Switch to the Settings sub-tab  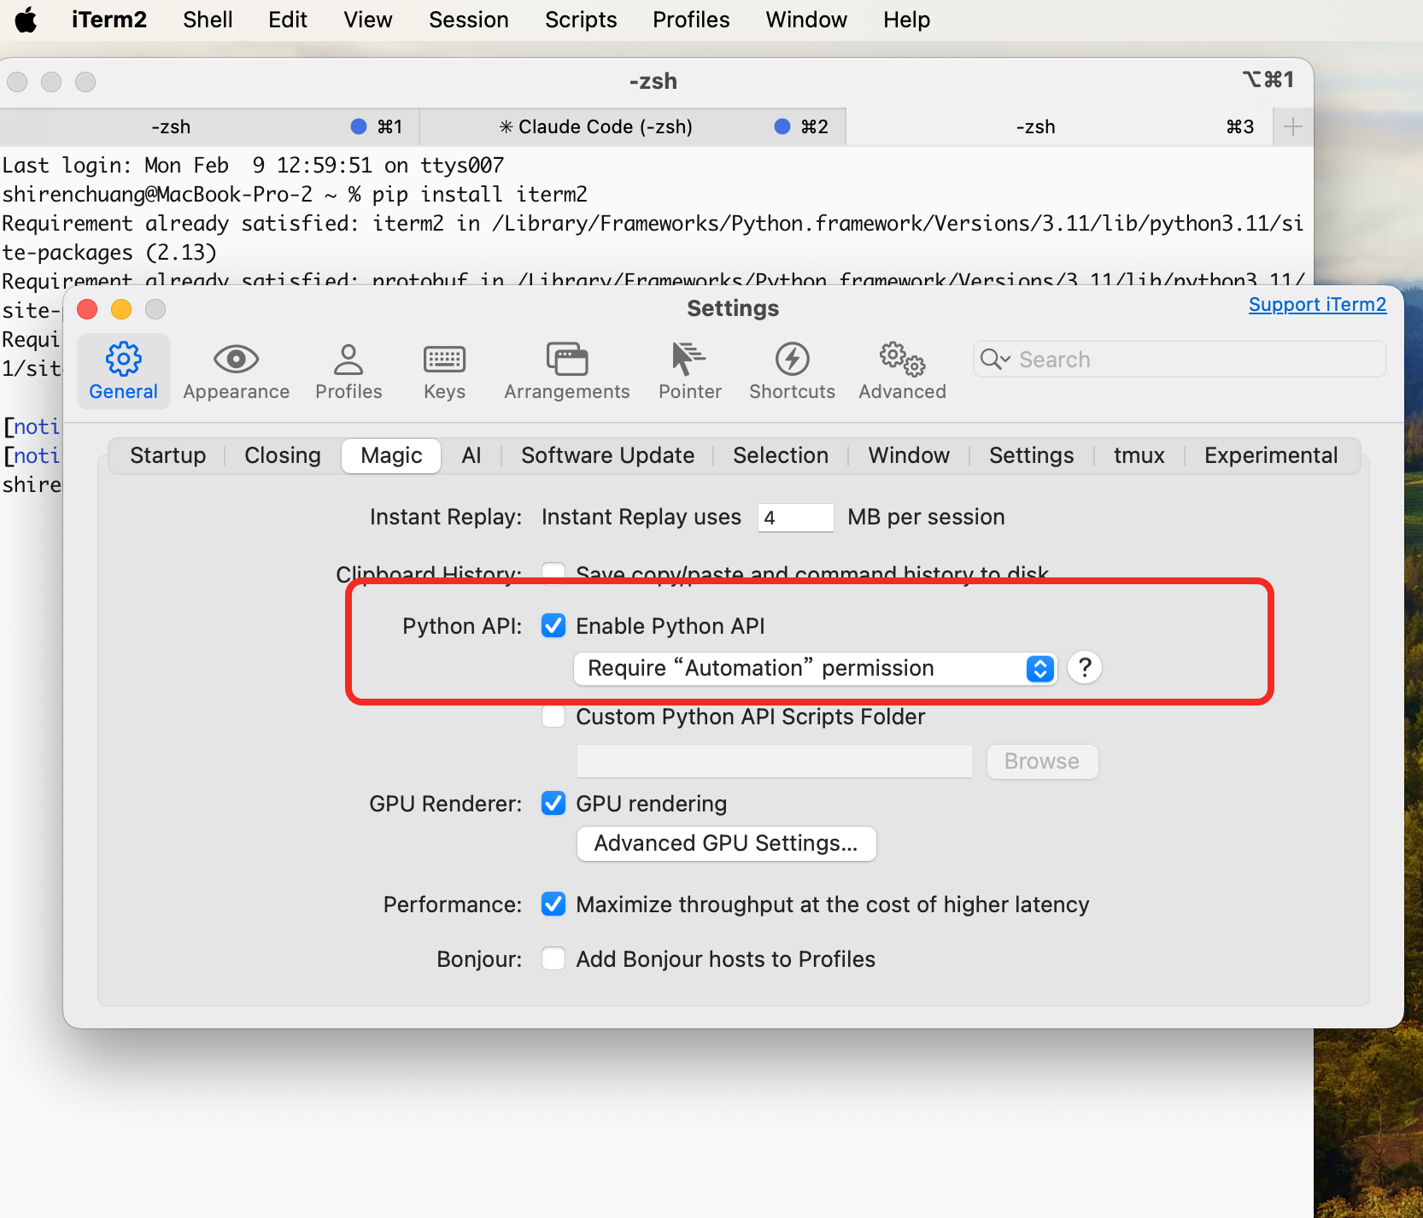tap(1031, 455)
